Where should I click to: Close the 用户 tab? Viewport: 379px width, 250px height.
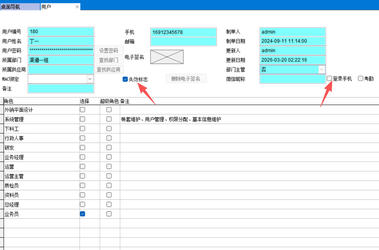pyautogui.click(x=77, y=7)
